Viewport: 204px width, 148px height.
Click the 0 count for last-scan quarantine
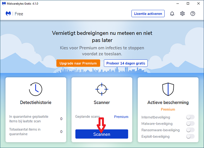[61, 119]
